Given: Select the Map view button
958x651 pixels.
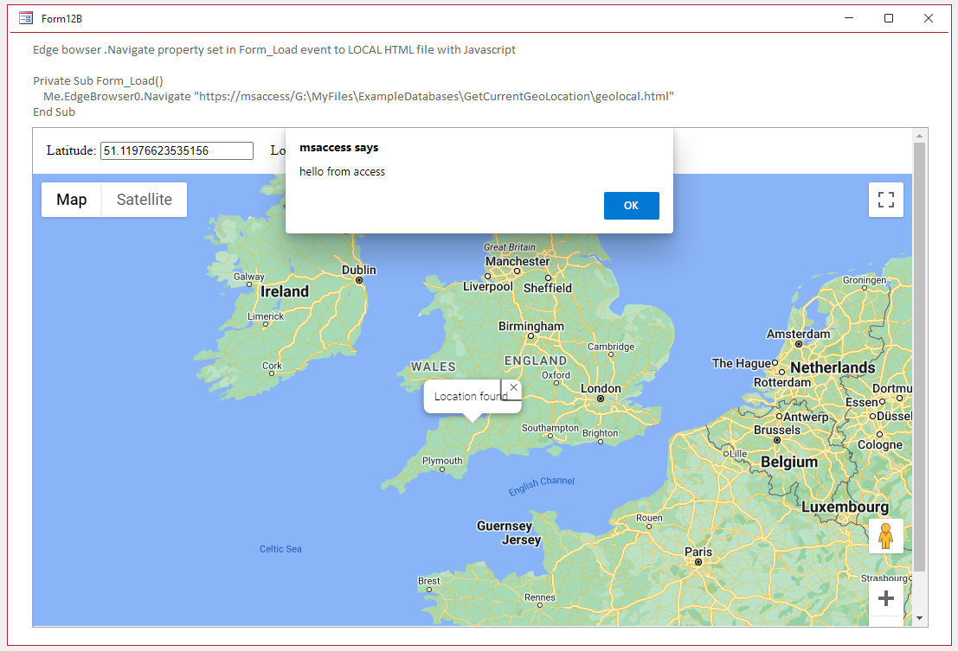Looking at the screenshot, I should (x=72, y=200).
